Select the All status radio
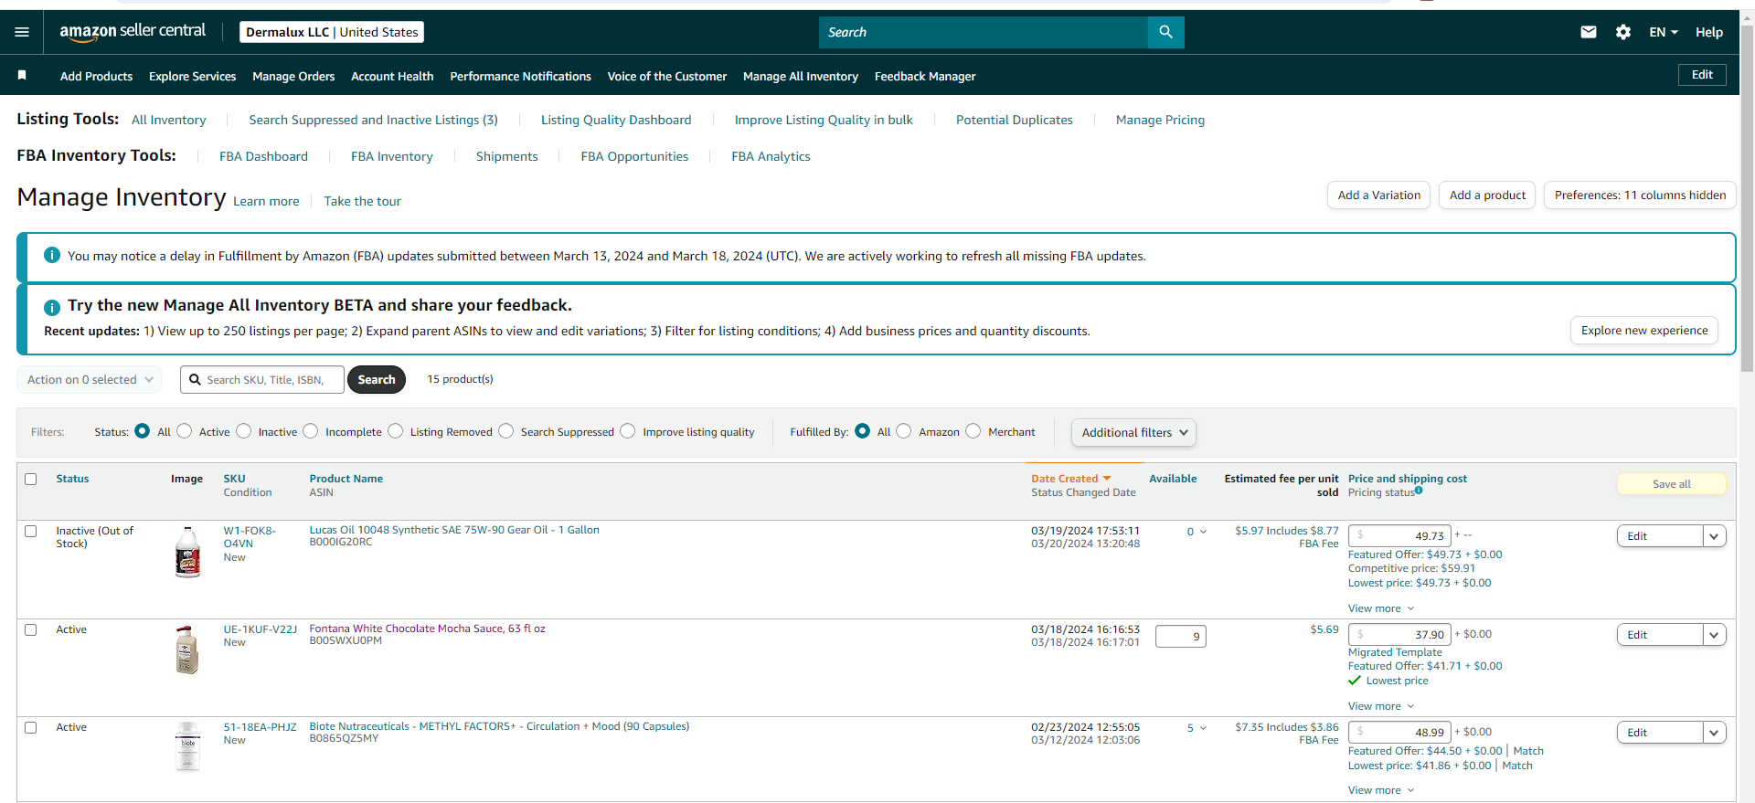 pos(143,431)
